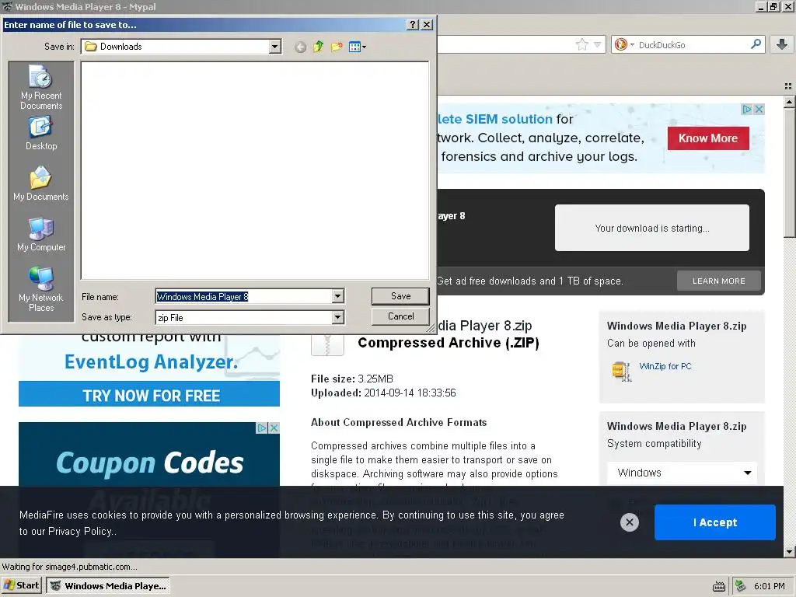Create a new folder in Downloads
Viewport: 796px width, 597px height.
tap(337, 47)
